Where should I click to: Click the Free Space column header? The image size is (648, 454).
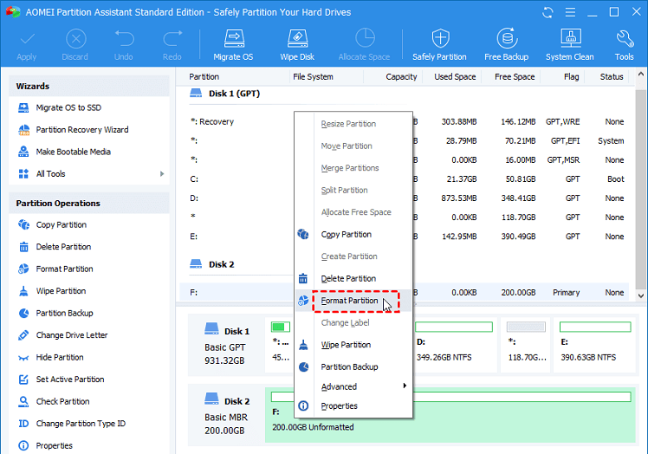[515, 77]
